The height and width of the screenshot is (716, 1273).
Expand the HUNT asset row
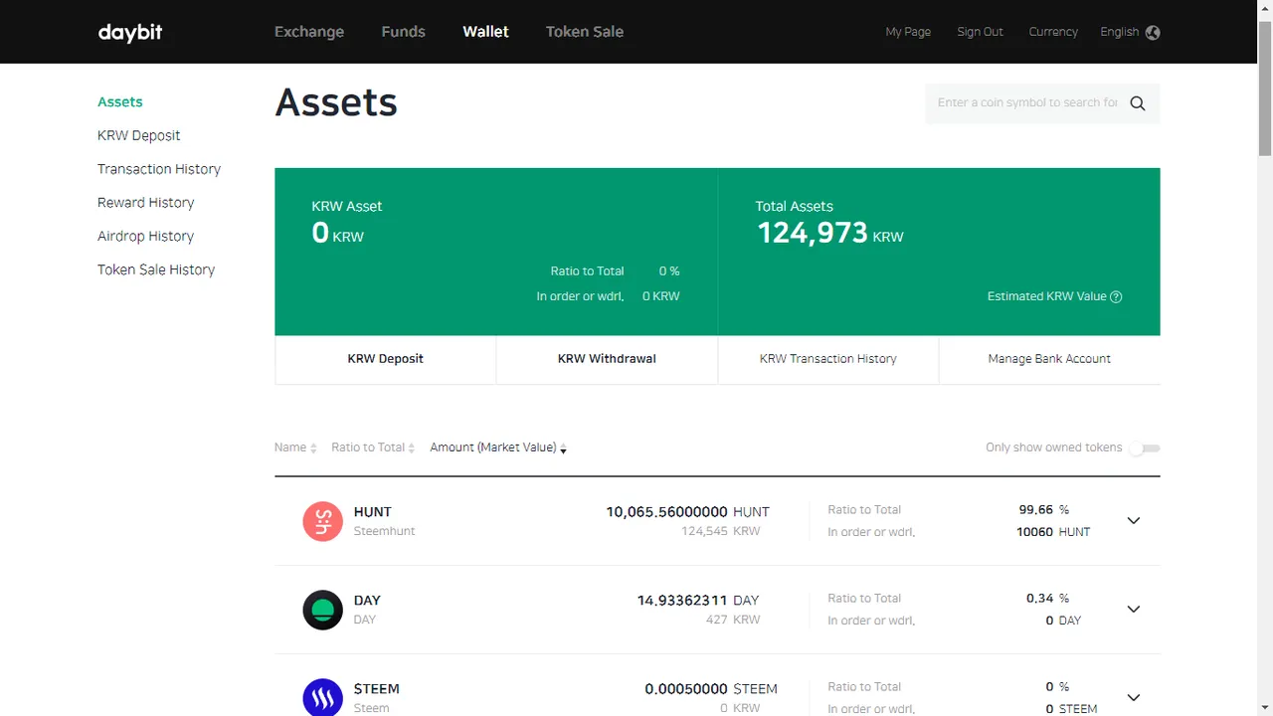(x=1133, y=521)
